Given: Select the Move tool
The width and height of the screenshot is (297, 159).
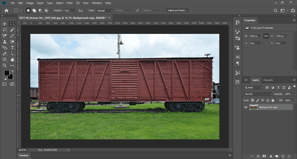Looking at the screenshot, I should [5, 24].
